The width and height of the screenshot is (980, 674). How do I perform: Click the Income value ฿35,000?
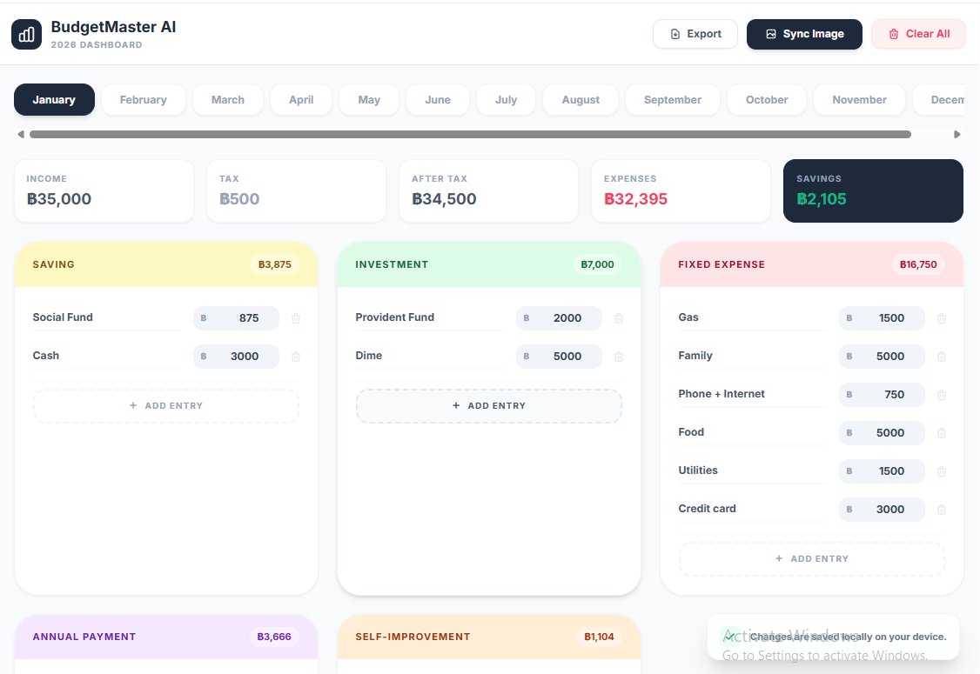coord(59,199)
